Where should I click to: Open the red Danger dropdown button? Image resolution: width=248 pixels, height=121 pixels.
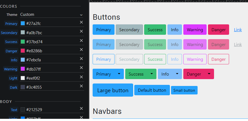(209, 74)
